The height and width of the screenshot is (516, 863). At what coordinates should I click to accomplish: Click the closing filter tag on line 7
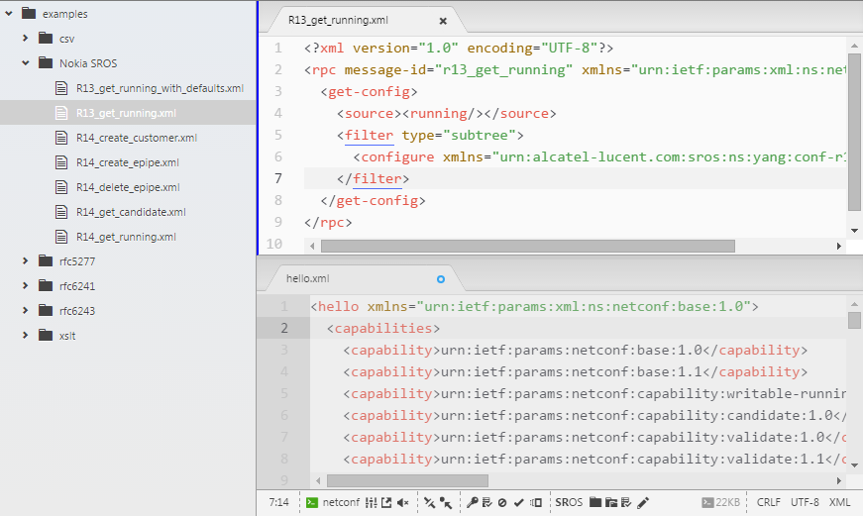[374, 179]
